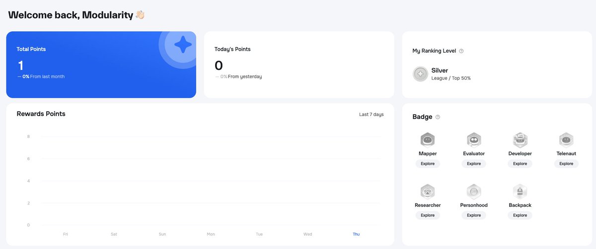596x249 pixels.
Task: Select Fri on the chart axis
Action: (66, 234)
